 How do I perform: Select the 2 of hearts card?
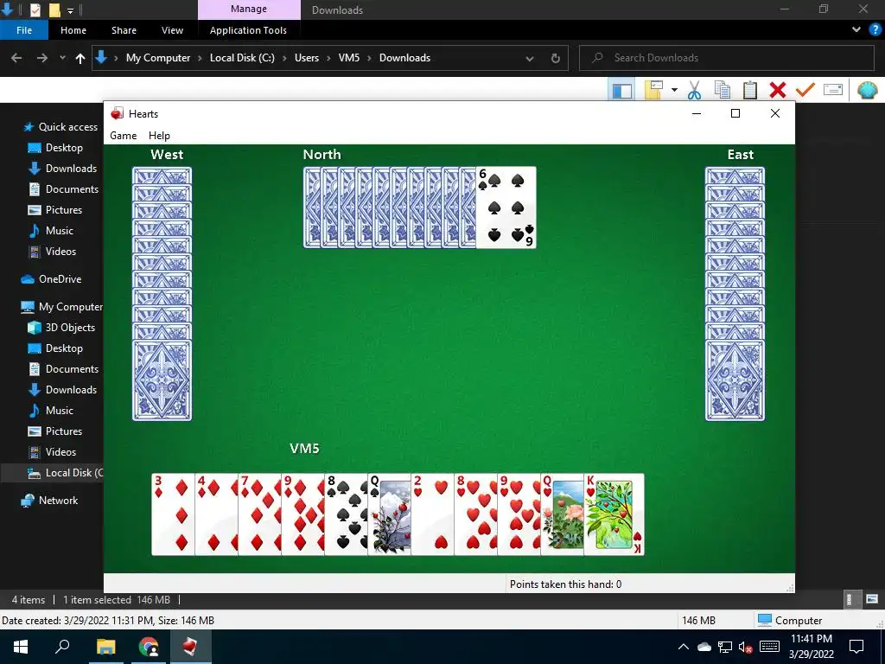point(432,514)
